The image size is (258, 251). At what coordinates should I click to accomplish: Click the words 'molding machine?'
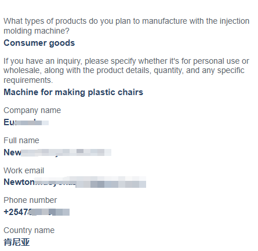tap(37, 31)
